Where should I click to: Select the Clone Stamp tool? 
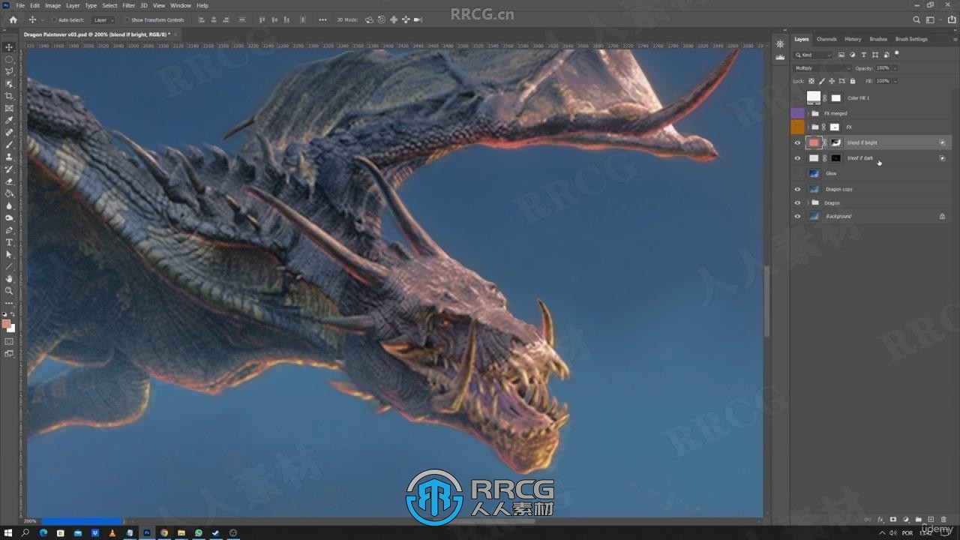point(9,157)
